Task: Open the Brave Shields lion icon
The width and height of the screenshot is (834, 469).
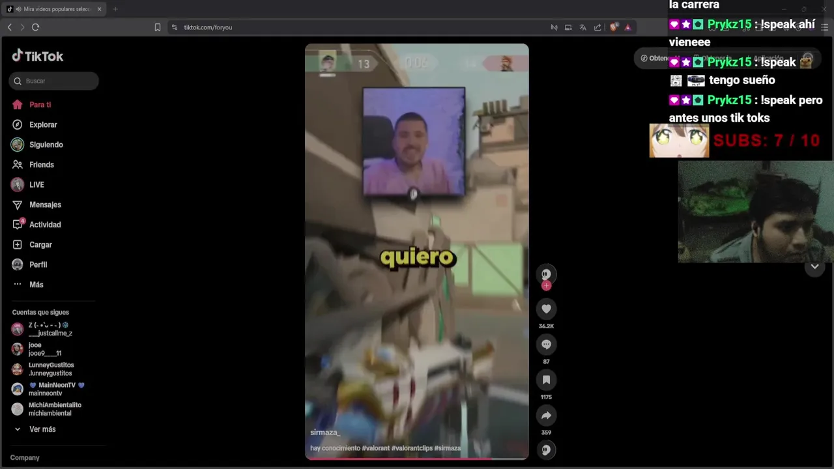Action: (614, 27)
